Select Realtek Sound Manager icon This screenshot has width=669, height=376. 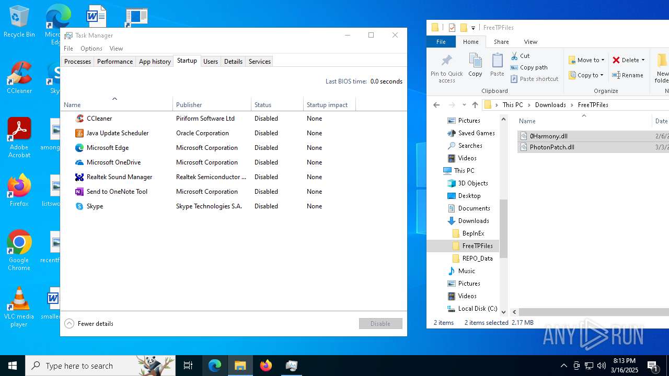point(79,177)
